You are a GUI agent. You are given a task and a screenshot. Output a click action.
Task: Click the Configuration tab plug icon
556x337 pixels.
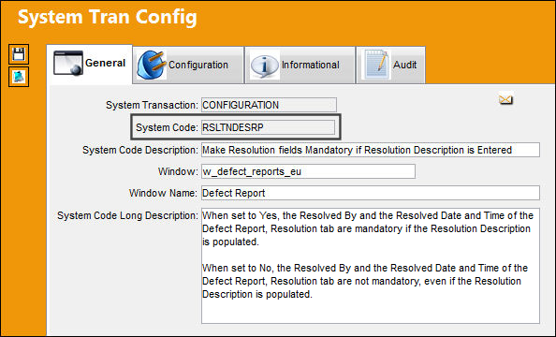[x=152, y=65]
